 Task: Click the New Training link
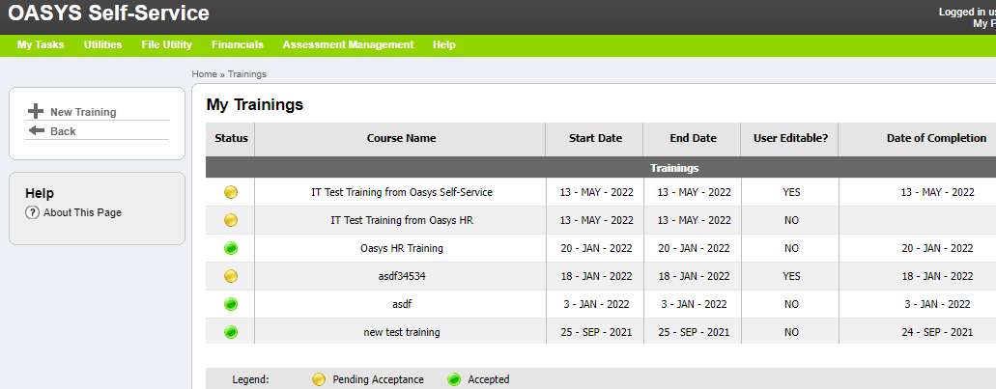pyautogui.click(x=83, y=112)
